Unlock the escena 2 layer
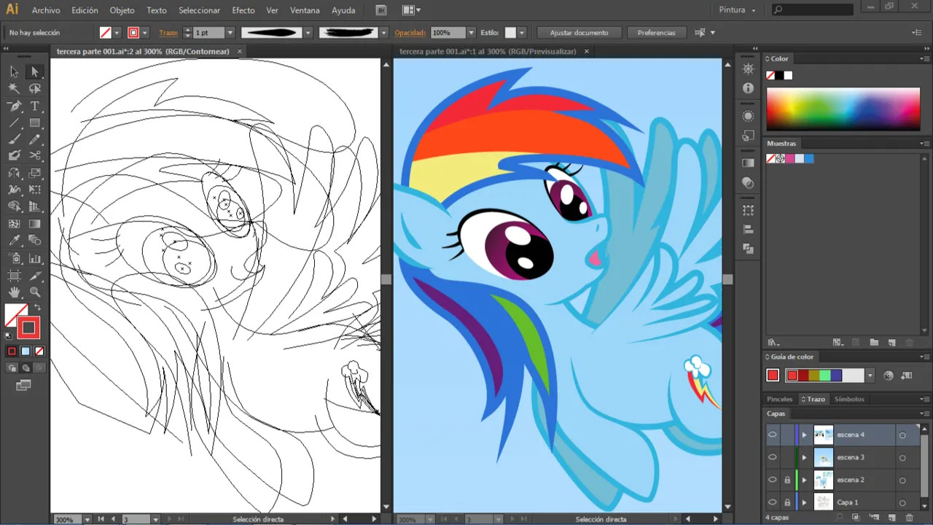 [x=787, y=480]
